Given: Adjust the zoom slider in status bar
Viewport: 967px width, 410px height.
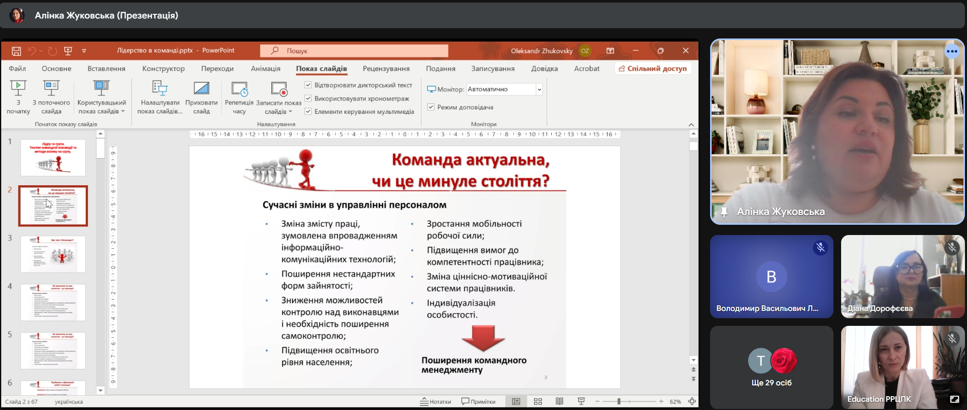Looking at the screenshot, I should 619,401.
